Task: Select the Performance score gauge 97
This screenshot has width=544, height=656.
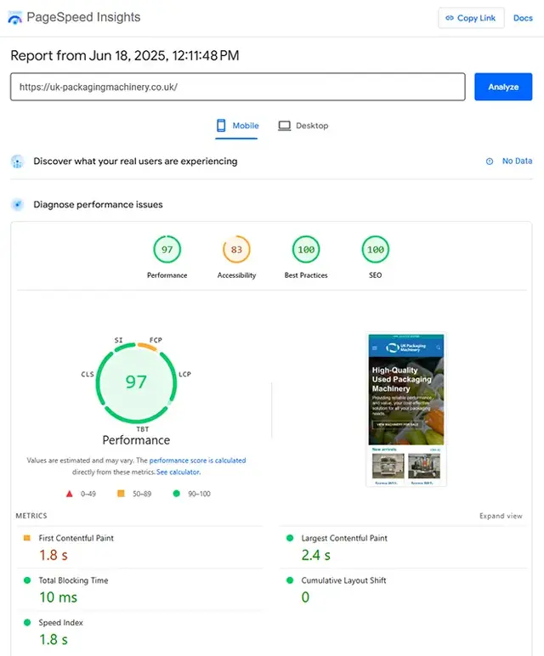Action: coord(167,249)
